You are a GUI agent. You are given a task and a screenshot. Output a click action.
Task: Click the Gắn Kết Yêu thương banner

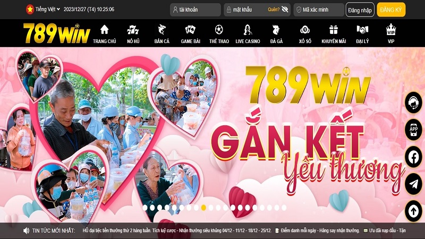tap(212, 135)
